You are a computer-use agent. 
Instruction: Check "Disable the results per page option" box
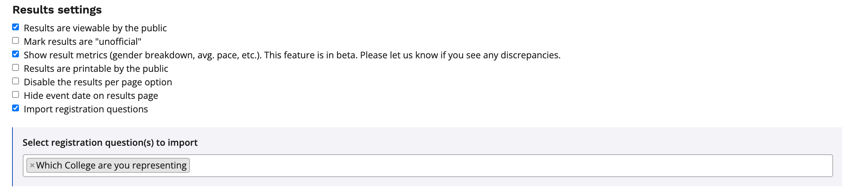pos(16,81)
